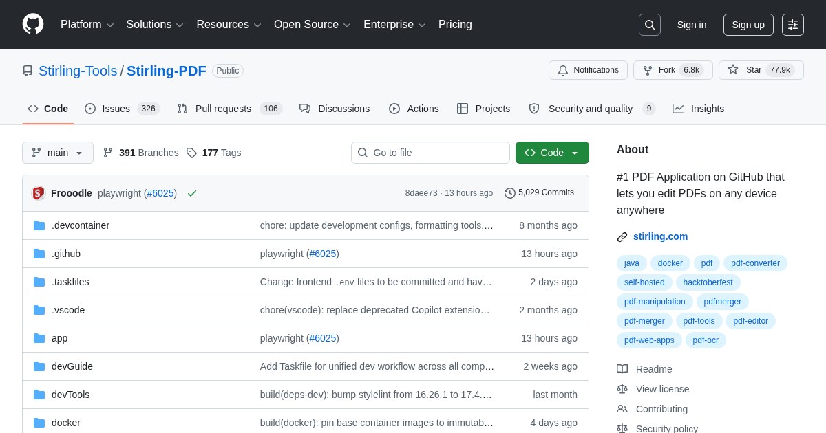Viewport: 826px width, 433px height.
Task: Open the Projects tab
Action: point(484,109)
